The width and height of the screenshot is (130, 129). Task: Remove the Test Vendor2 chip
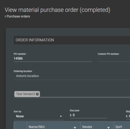(x=37, y=94)
